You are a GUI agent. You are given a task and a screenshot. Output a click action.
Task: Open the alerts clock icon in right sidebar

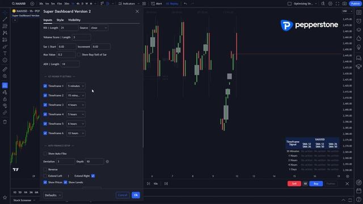(x=358, y=21)
